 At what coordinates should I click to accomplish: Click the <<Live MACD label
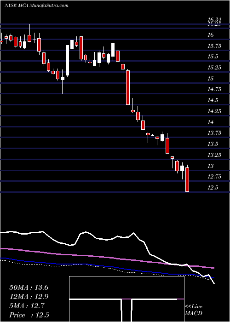[x=194, y=310]
